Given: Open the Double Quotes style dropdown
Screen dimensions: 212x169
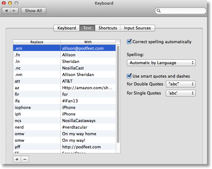Looking at the screenshot, I should [x=181, y=84].
